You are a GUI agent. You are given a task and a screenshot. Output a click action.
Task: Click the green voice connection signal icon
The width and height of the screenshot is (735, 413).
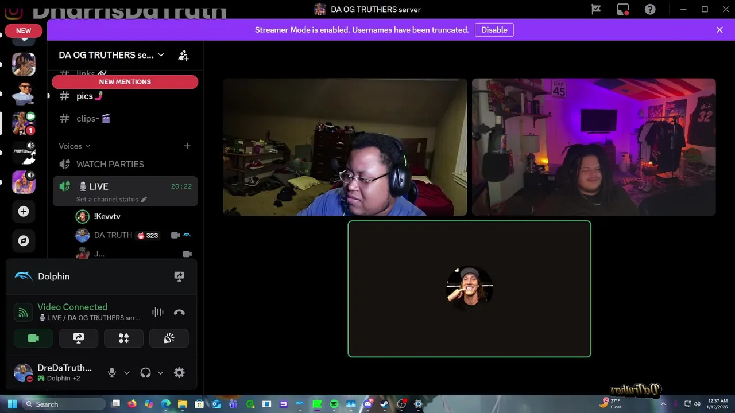point(23,313)
